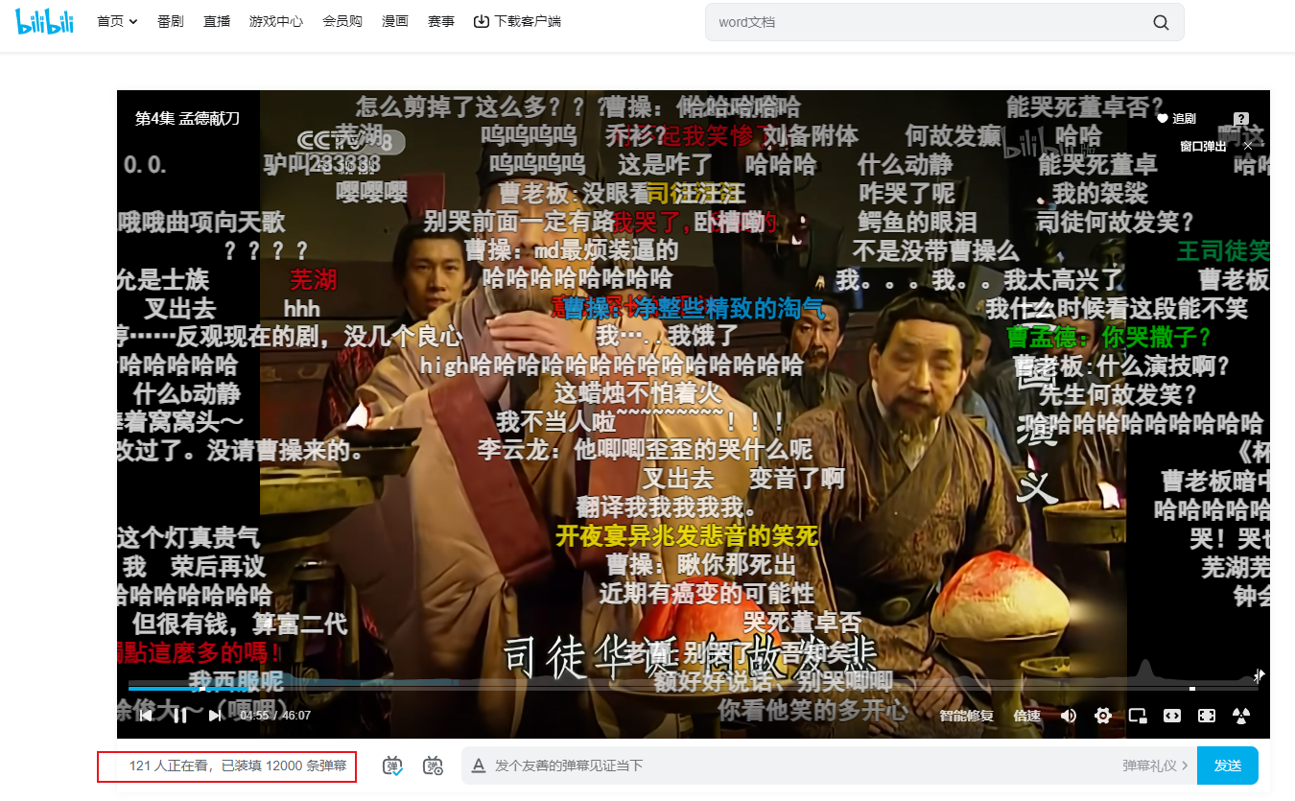Click the video progress bar

pyautogui.click(x=694, y=688)
